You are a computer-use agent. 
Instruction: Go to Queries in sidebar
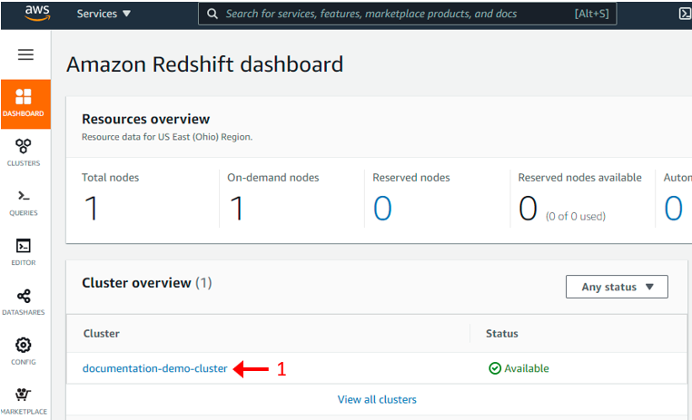coord(24,201)
